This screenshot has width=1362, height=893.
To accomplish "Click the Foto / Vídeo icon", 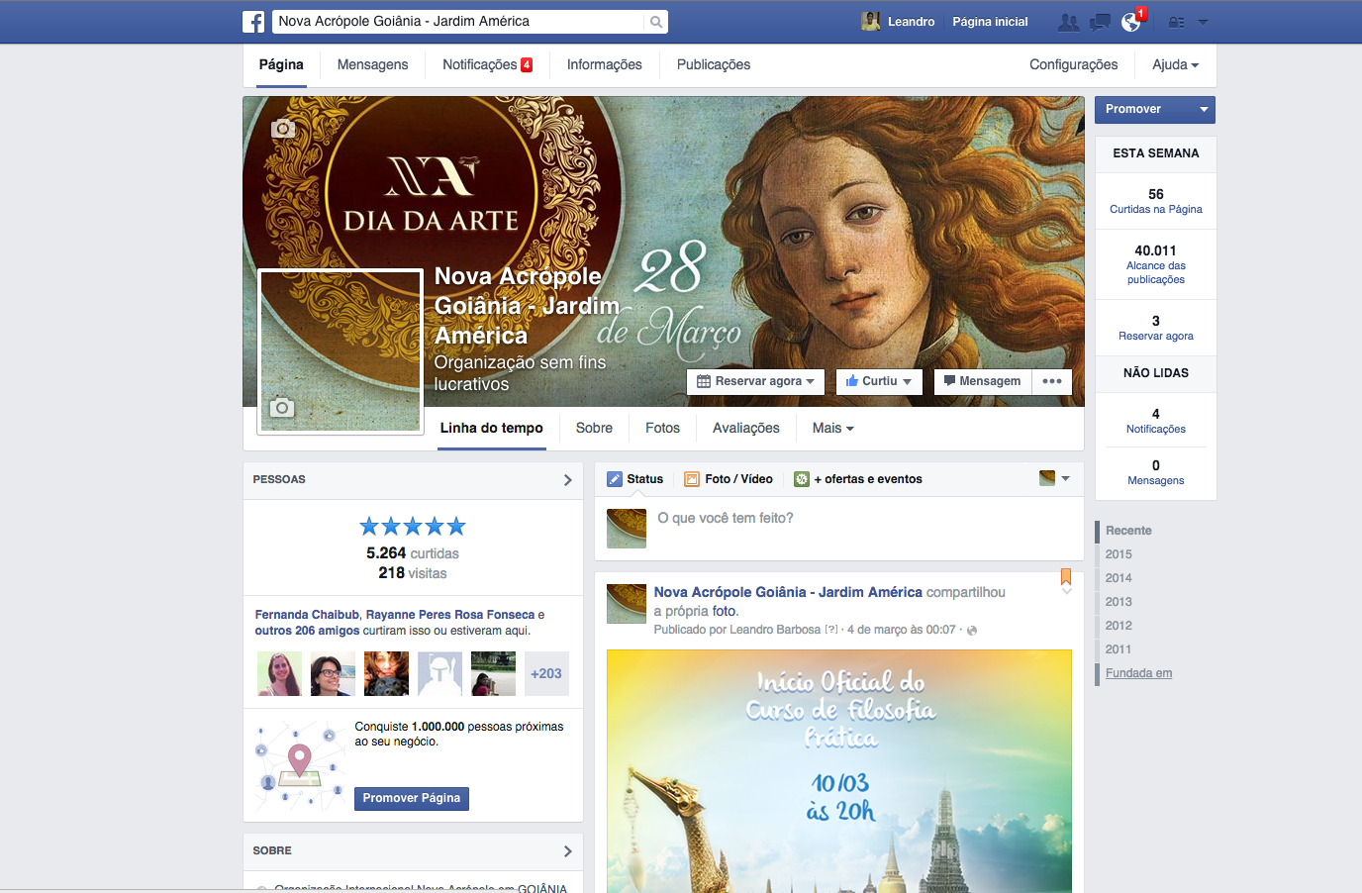I will pos(693,479).
